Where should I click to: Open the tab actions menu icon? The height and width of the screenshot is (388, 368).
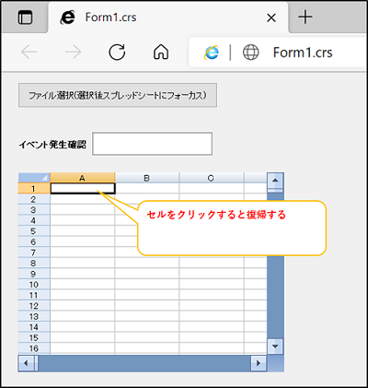click(25, 18)
